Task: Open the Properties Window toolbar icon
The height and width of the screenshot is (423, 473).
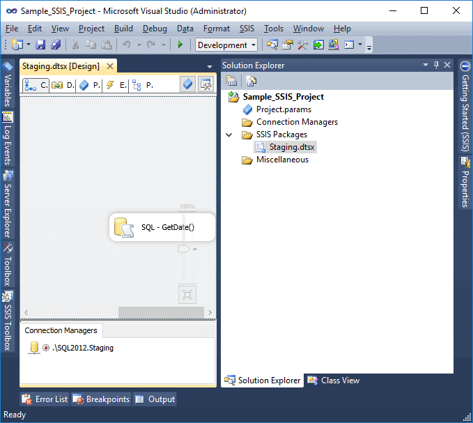Action: [x=288, y=45]
